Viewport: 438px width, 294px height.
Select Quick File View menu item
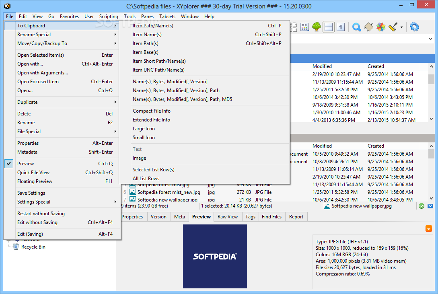pos(62,173)
